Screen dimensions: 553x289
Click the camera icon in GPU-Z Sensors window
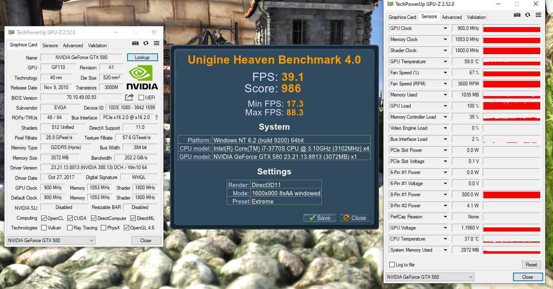click(x=517, y=15)
